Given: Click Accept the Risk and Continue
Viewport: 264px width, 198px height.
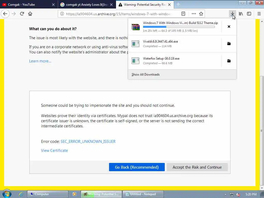Looking at the screenshot, I should pyautogui.click(x=197, y=167).
